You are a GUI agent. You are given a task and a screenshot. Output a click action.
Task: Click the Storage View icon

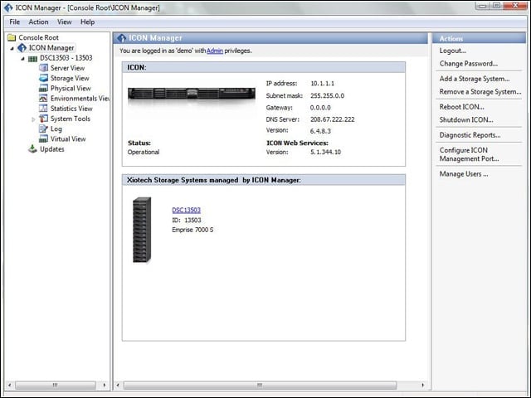pos(43,78)
